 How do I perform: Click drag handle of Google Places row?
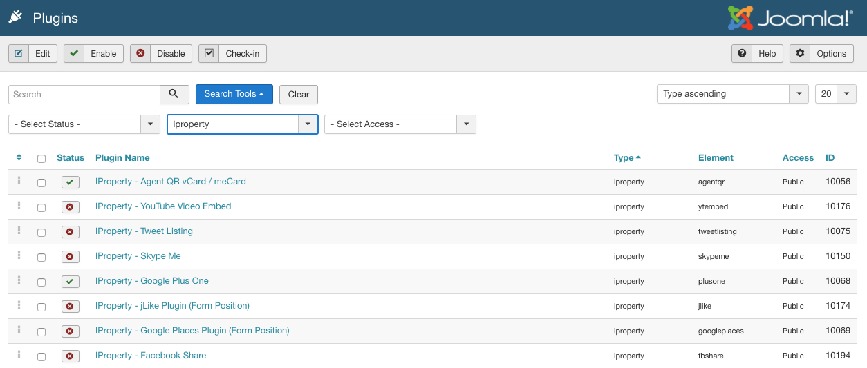click(x=19, y=330)
